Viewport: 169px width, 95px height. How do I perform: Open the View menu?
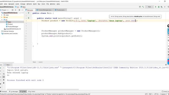[x=6, y=4]
